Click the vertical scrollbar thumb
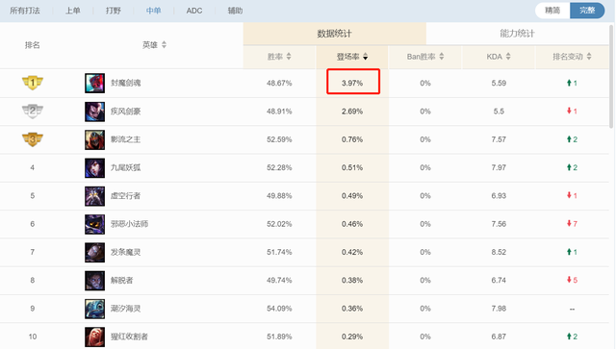Viewport: 616px width, 349px height. point(611,77)
